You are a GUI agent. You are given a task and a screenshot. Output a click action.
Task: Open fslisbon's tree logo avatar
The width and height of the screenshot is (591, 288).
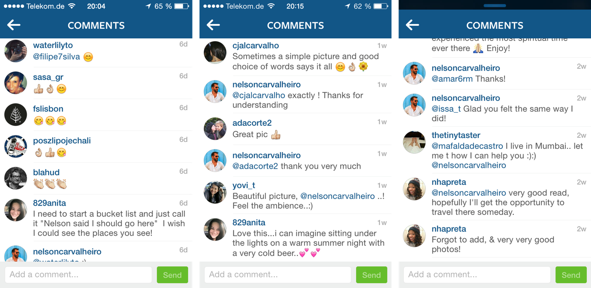pos(16,115)
